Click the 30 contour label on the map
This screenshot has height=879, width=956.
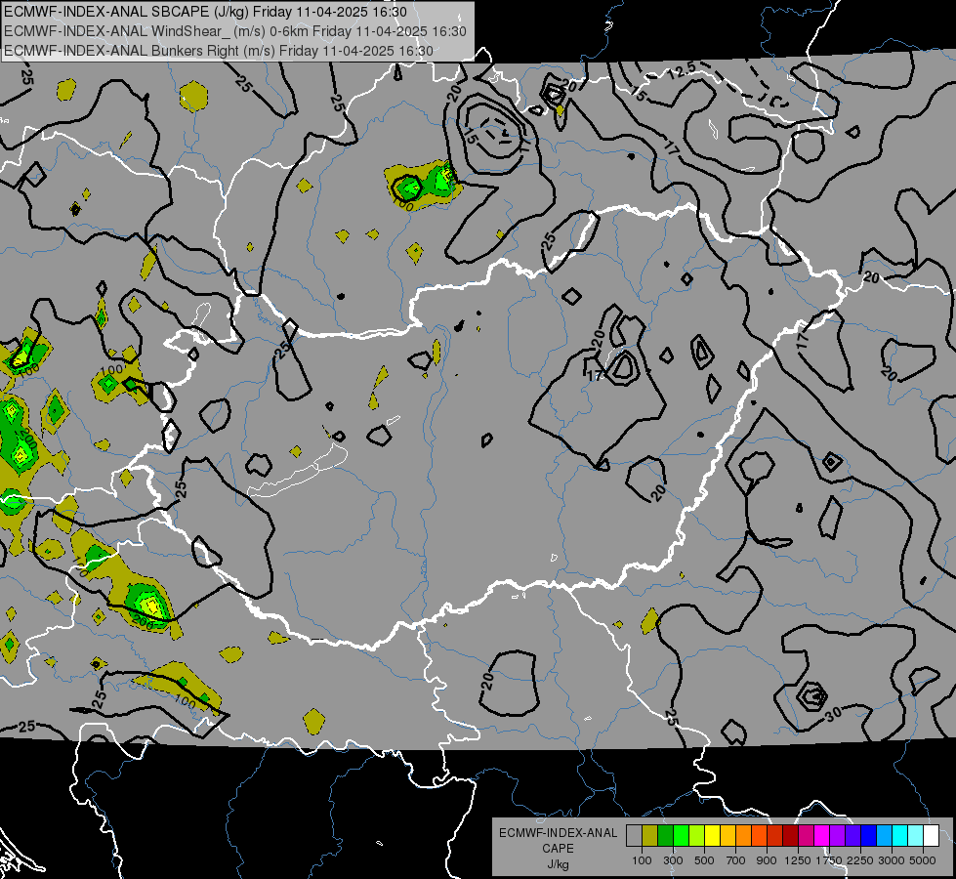pos(834,712)
